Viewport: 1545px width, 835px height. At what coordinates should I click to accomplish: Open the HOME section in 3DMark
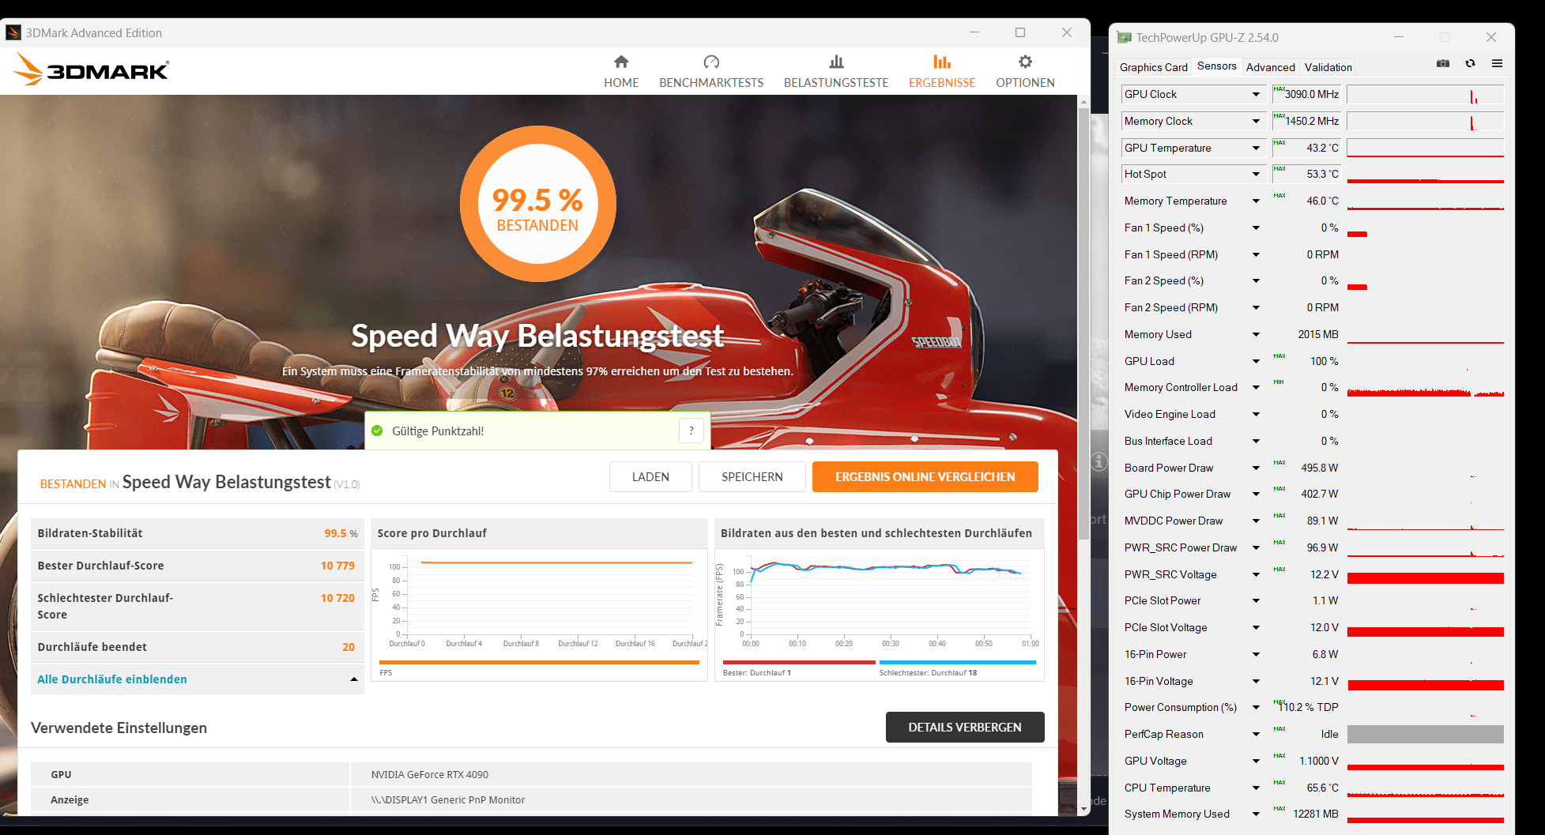(x=621, y=71)
